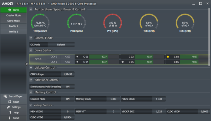211x121 pixels.
Task: Collapse sidebar with double-chevron arrow
Action: [x=26, y=64]
